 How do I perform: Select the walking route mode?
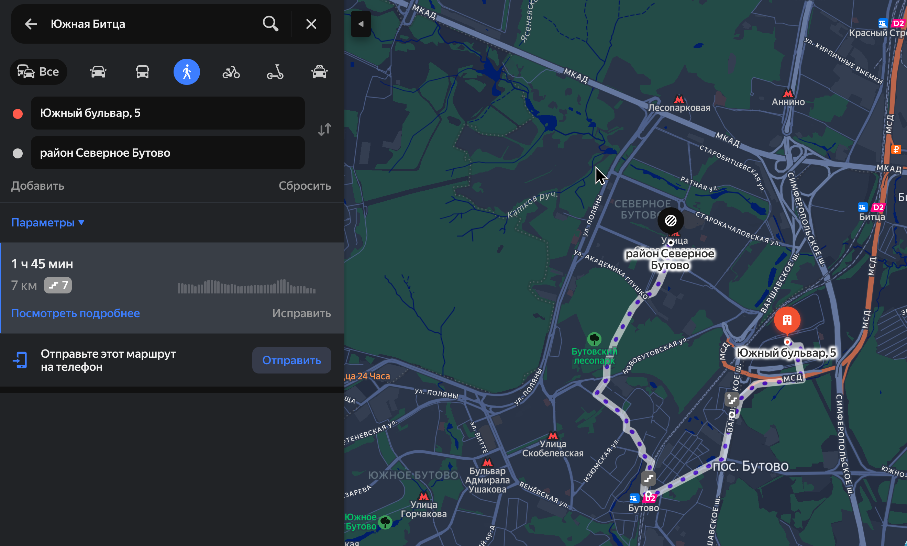(187, 72)
